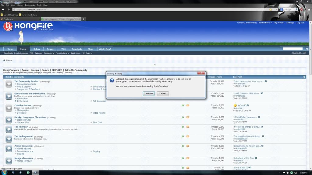Viewport: 312px width, 175px height.
Task: Open the History menu
Action: click(20, 5)
